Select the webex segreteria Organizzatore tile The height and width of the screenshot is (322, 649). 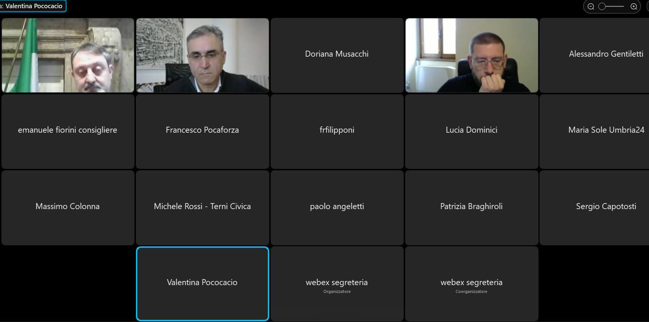click(337, 284)
